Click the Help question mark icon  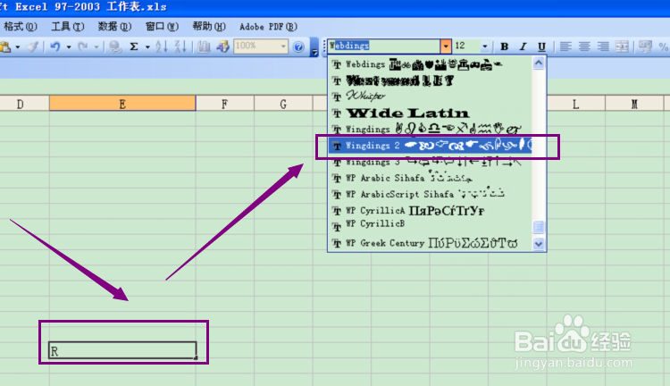pos(298,46)
